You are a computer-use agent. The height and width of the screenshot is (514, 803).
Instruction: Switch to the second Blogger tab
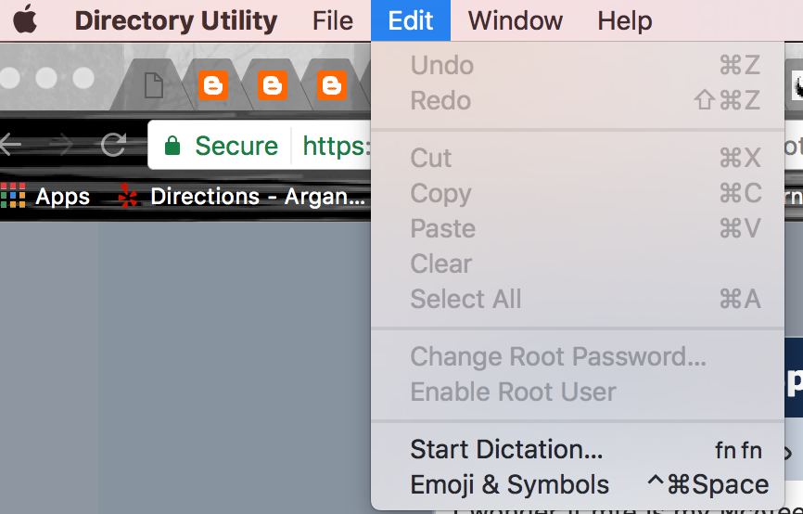(273, 85)
